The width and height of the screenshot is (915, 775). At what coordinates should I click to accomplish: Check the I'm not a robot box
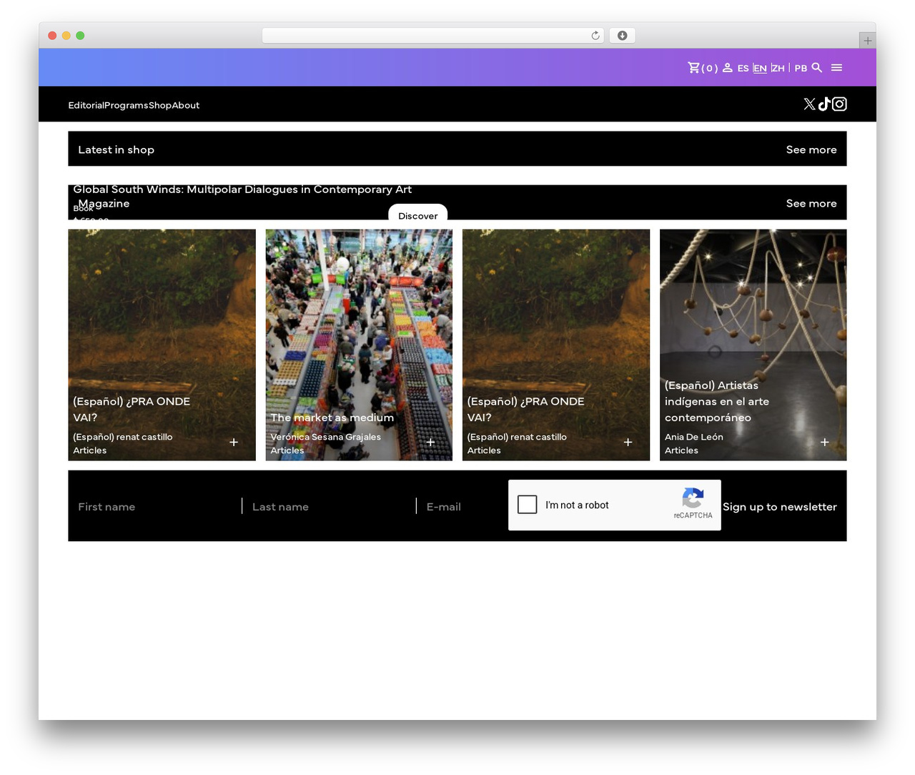[x=527, y=505]
